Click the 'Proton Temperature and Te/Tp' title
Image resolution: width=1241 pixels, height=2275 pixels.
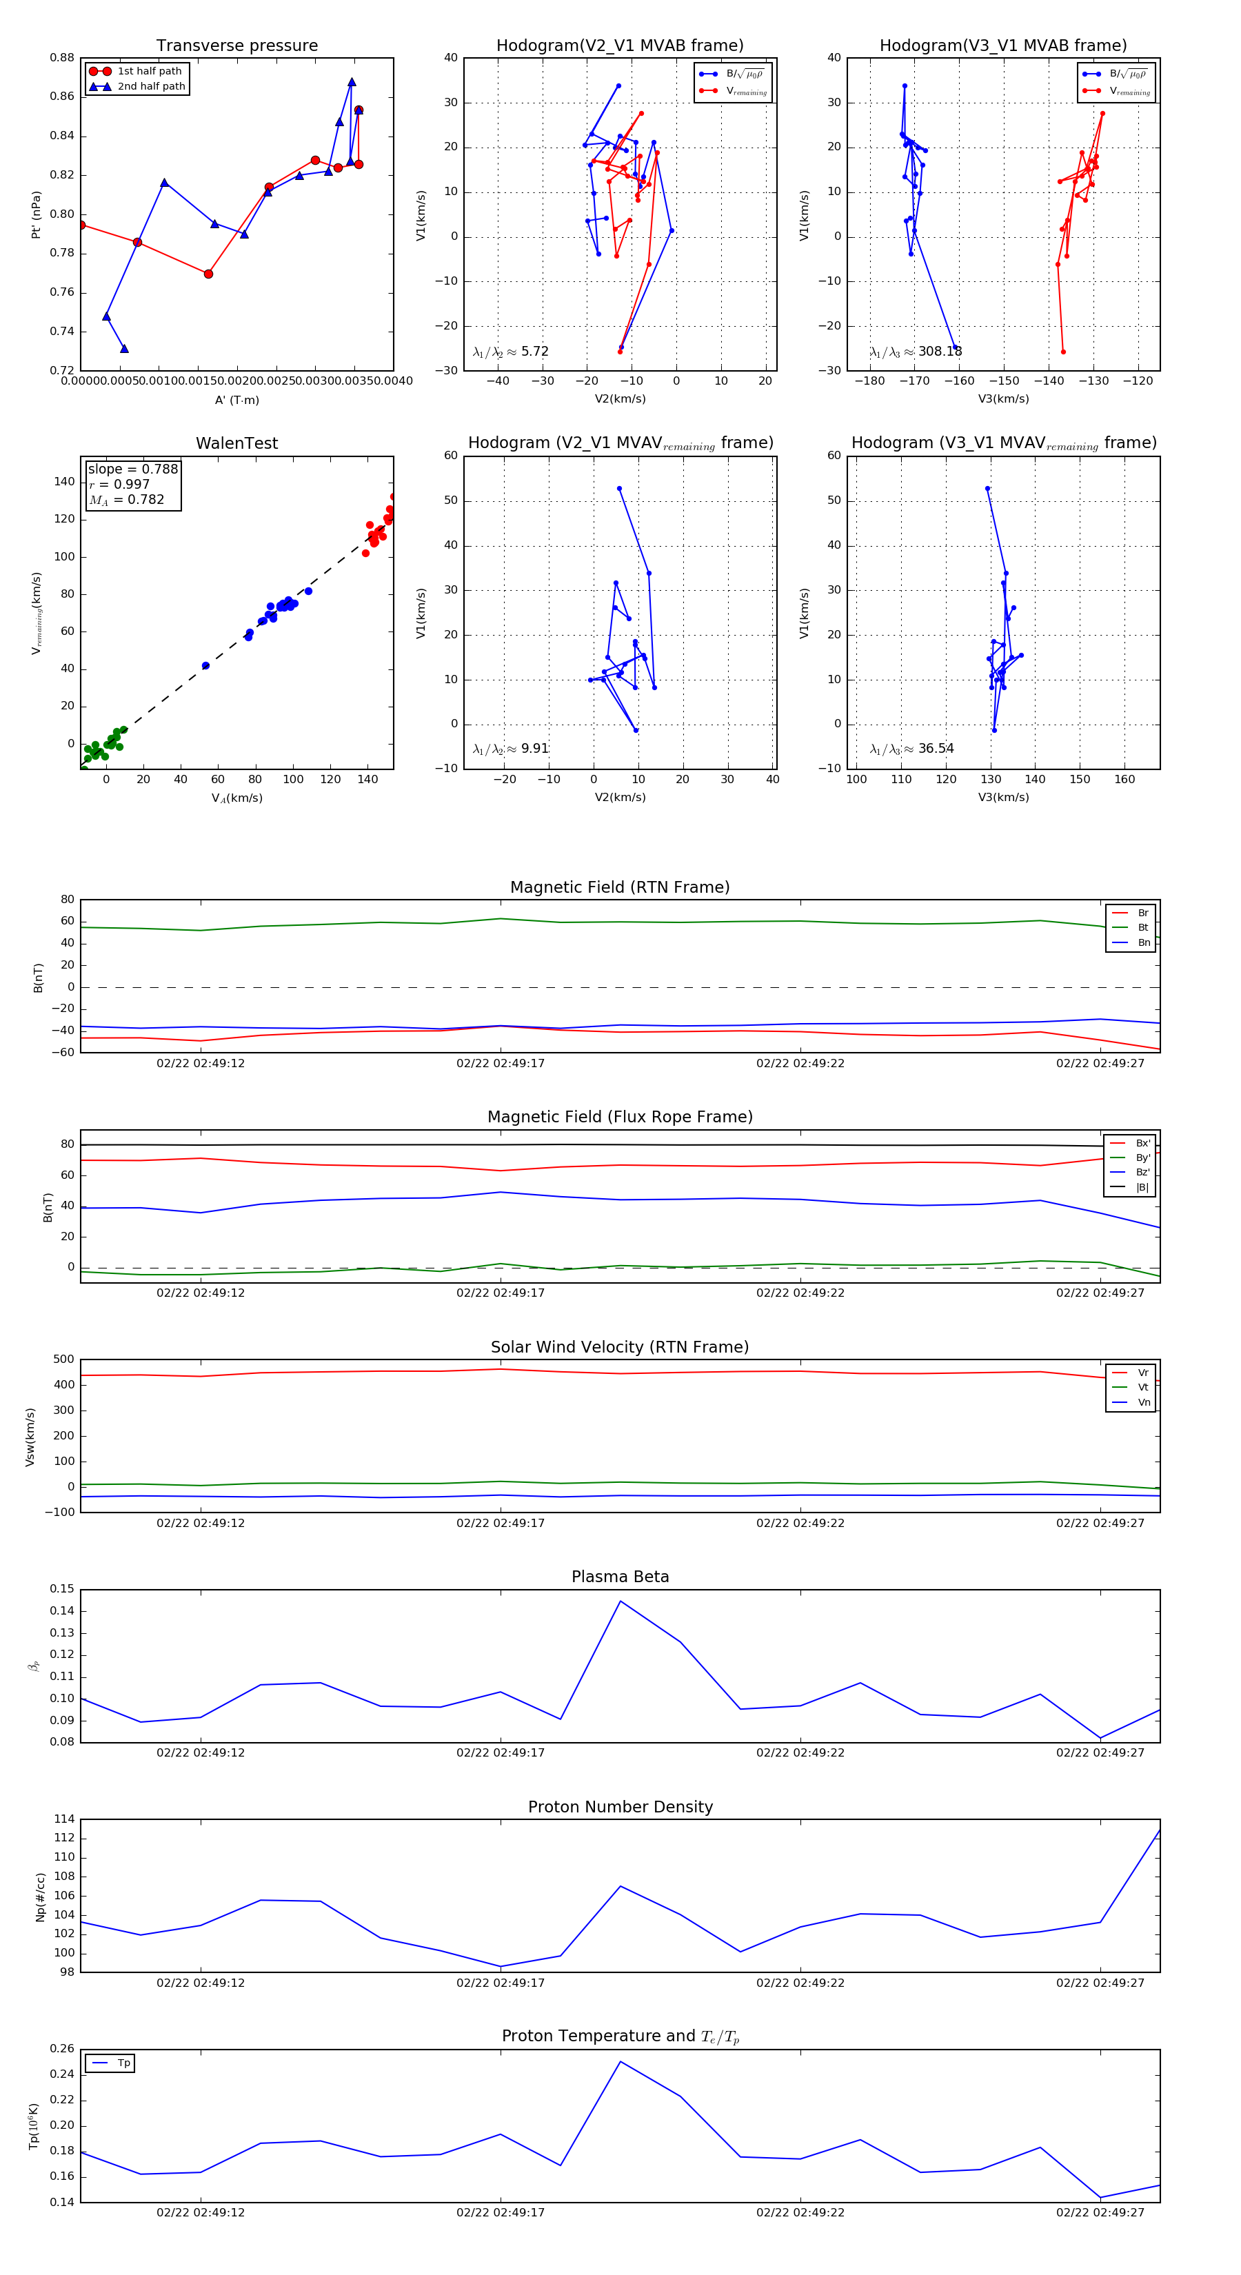[x=620, y=2036]
